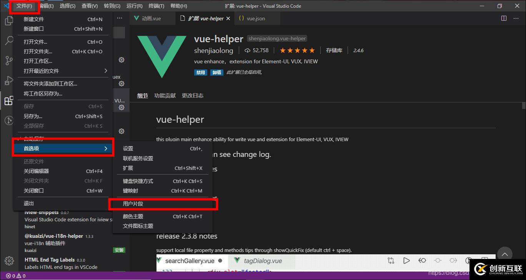Click the shenjiaolong publisher name
The width and height of the screenshot is (526, 280).
tap(214, 51)
